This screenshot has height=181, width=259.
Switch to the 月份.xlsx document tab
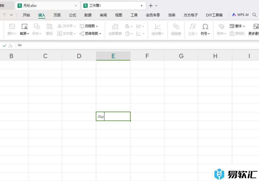[x=47, y=6]
